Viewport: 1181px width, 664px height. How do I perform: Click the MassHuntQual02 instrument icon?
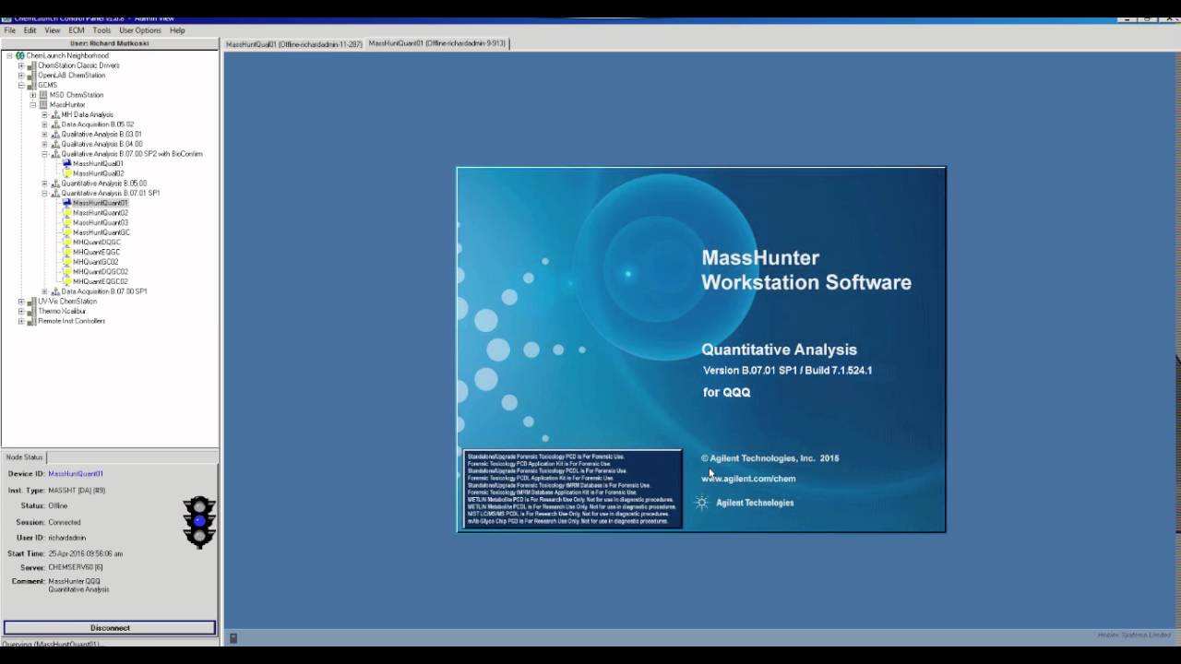[x=66, y=173]
